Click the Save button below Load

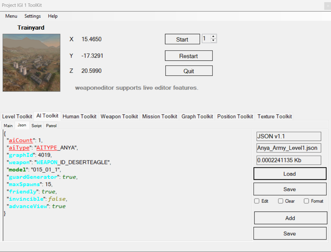(290, 189)
